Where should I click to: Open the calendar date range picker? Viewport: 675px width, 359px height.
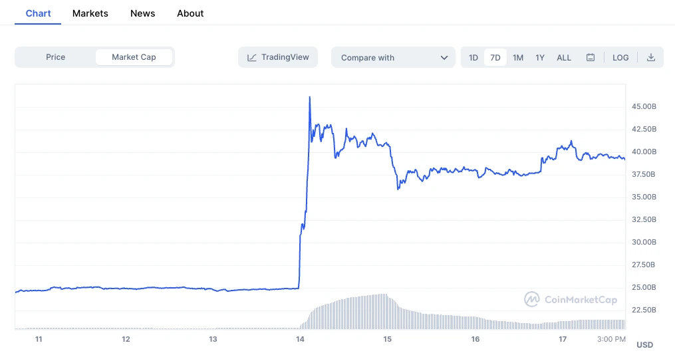590,58
